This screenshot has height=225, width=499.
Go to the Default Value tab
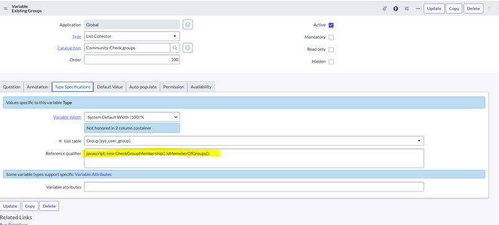tap(110, 87)
